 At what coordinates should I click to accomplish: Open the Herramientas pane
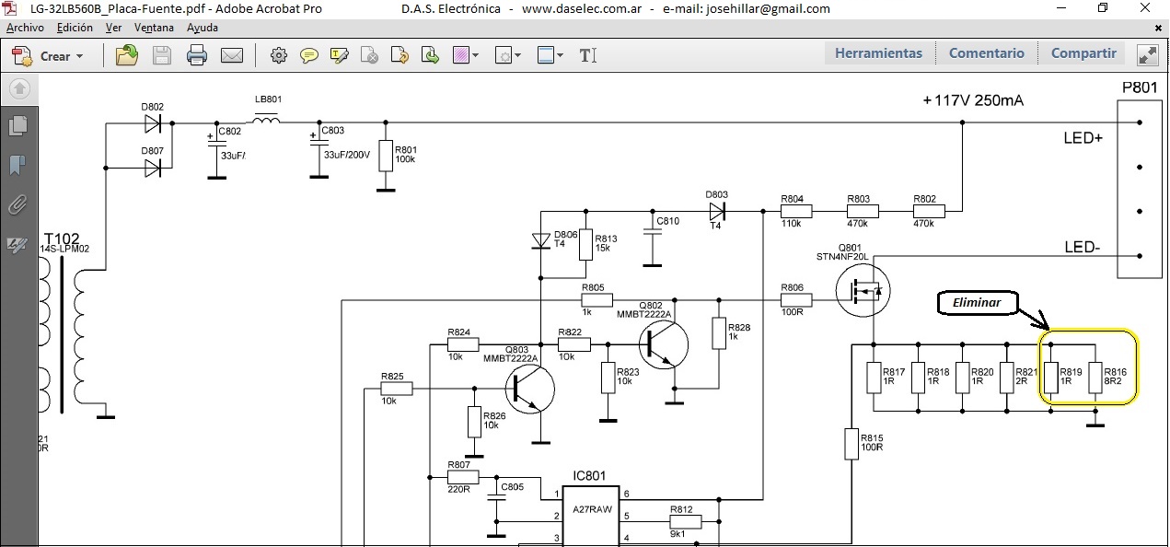point(878,53)
